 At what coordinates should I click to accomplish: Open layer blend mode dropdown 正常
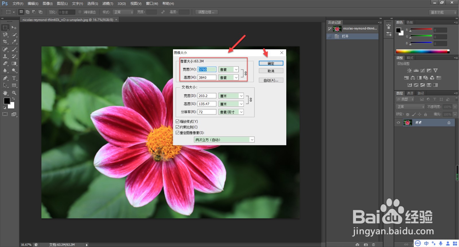tap(411, 107)
